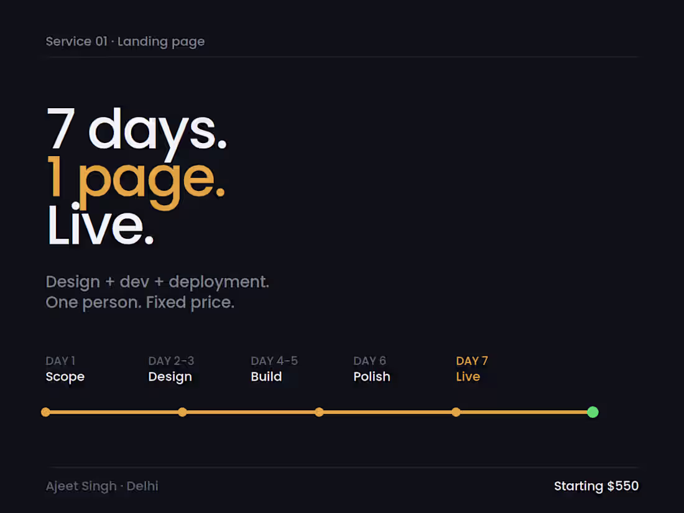Click the fourth orange timeline dot
The height and width of the screenshot is (513, 684).
pyautogui.click(x=456, y=412)
